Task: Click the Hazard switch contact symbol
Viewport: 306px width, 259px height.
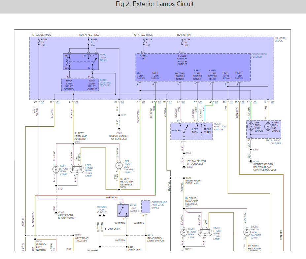Action: 186,129
